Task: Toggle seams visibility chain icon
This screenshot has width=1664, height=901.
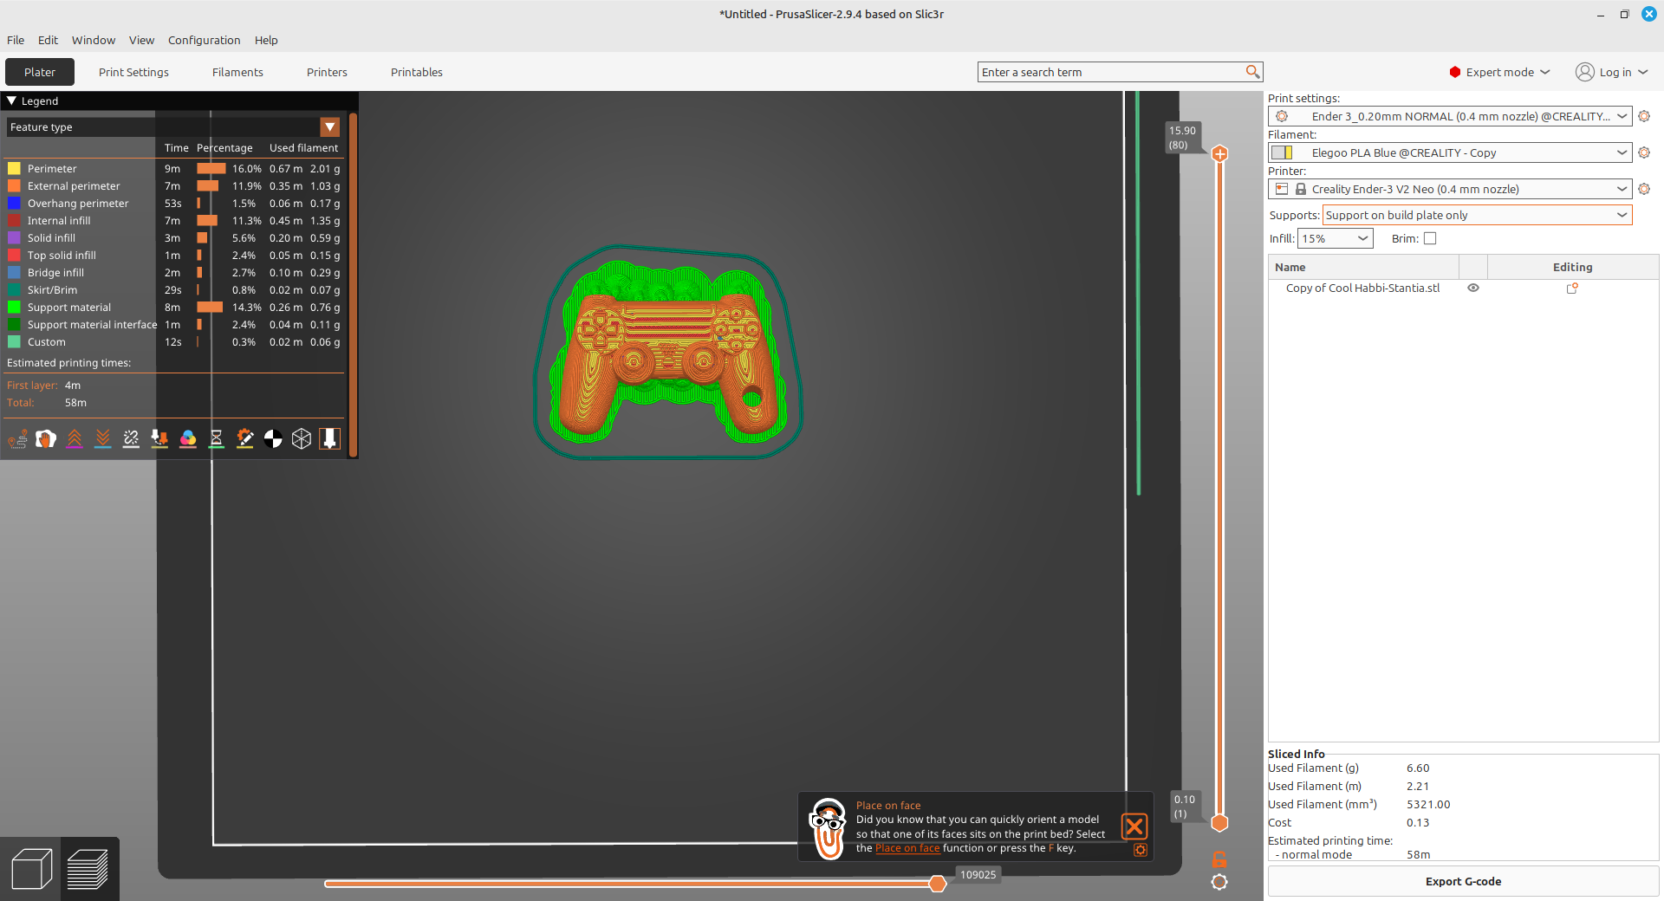Action: coord(131,439)
